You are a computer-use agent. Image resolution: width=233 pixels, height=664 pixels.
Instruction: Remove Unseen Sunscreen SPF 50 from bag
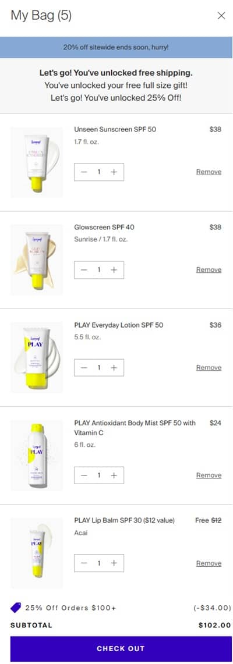click(x=209, y=172)
